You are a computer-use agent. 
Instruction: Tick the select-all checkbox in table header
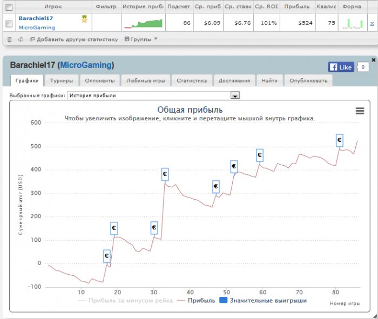[8, 7]
